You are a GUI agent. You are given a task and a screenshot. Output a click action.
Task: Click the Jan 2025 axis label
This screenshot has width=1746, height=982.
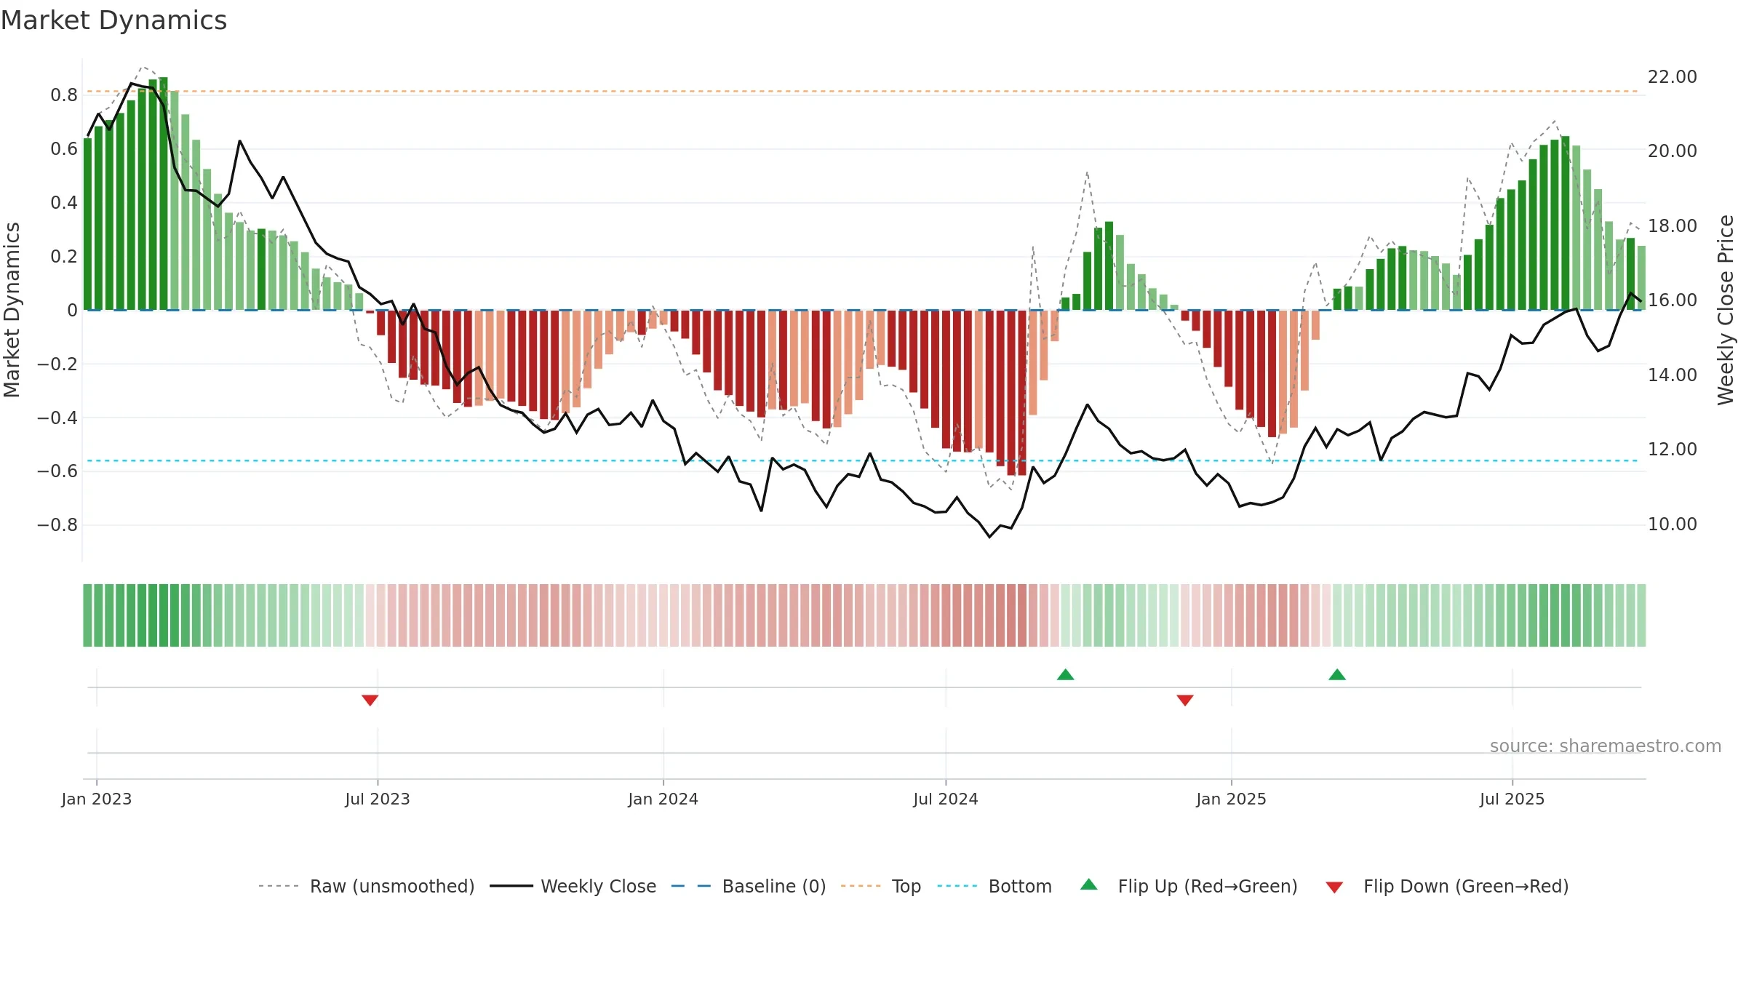pos(1232,799)
